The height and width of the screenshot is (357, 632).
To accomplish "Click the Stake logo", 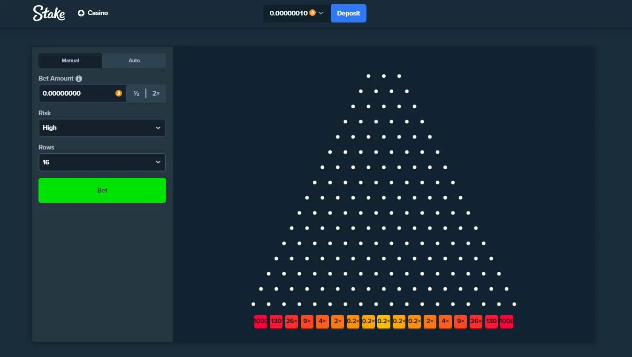I will pos(49,13).
